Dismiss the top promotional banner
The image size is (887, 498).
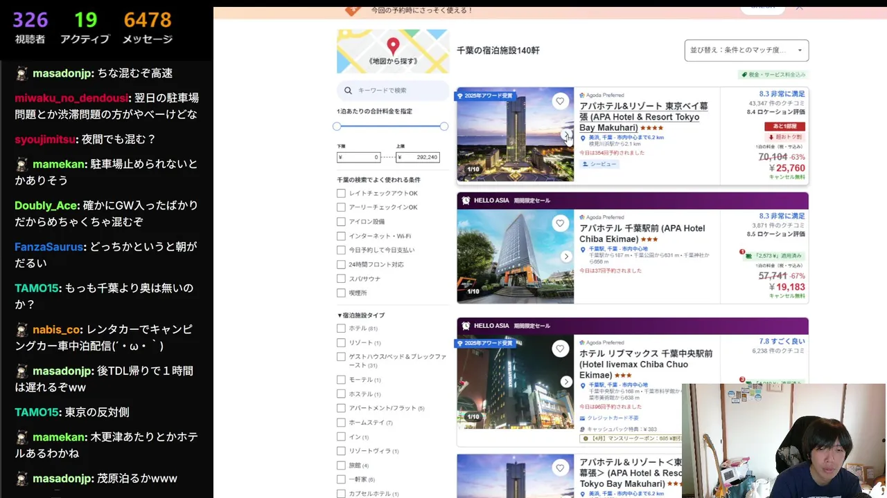coord(799,7)
